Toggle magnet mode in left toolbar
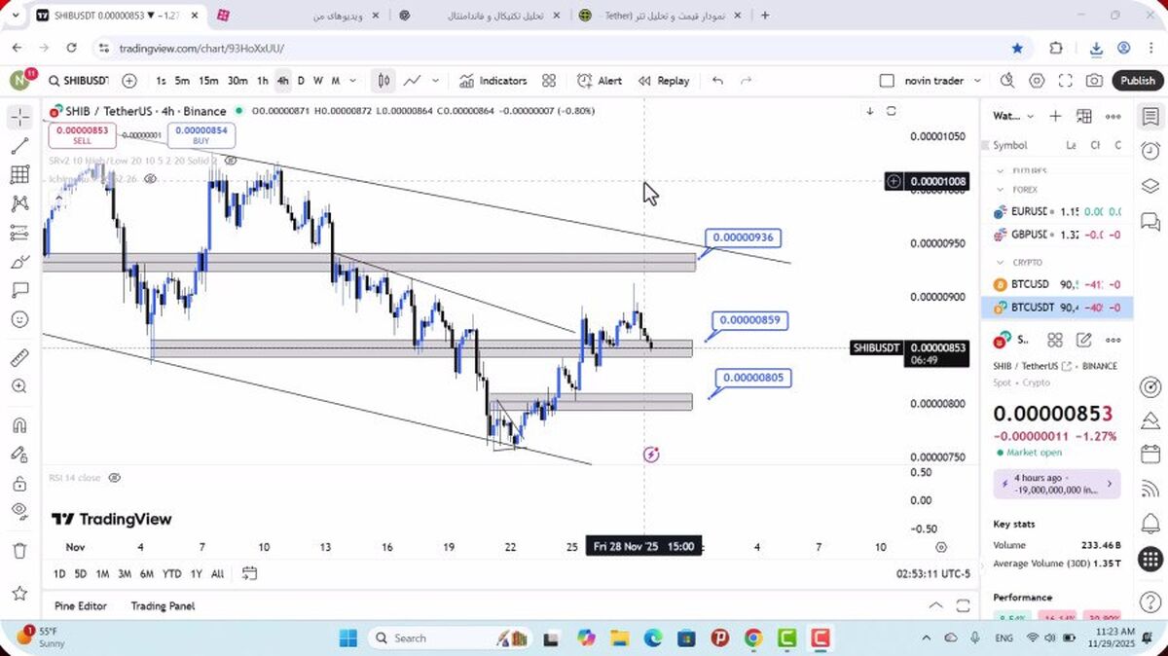Screen dimensions: 1168x656 tap(19, 425)
